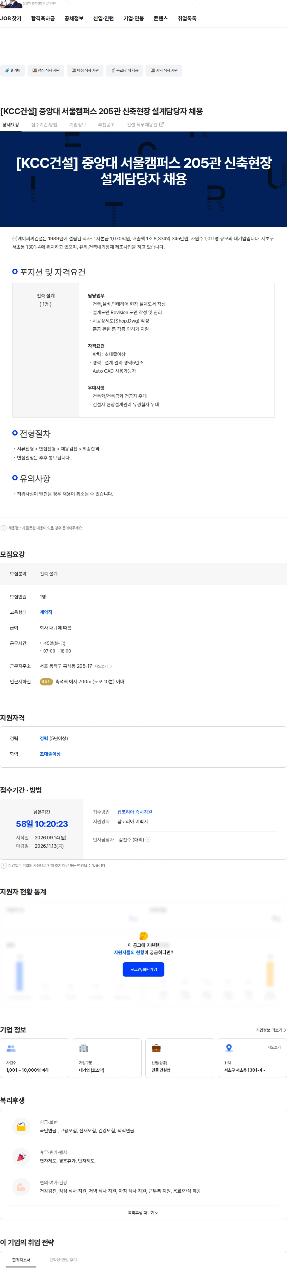This screenshot has height=1277, width=287.
Task: Click the 건물 건설업 industry text
Action: click(161, 1070)
